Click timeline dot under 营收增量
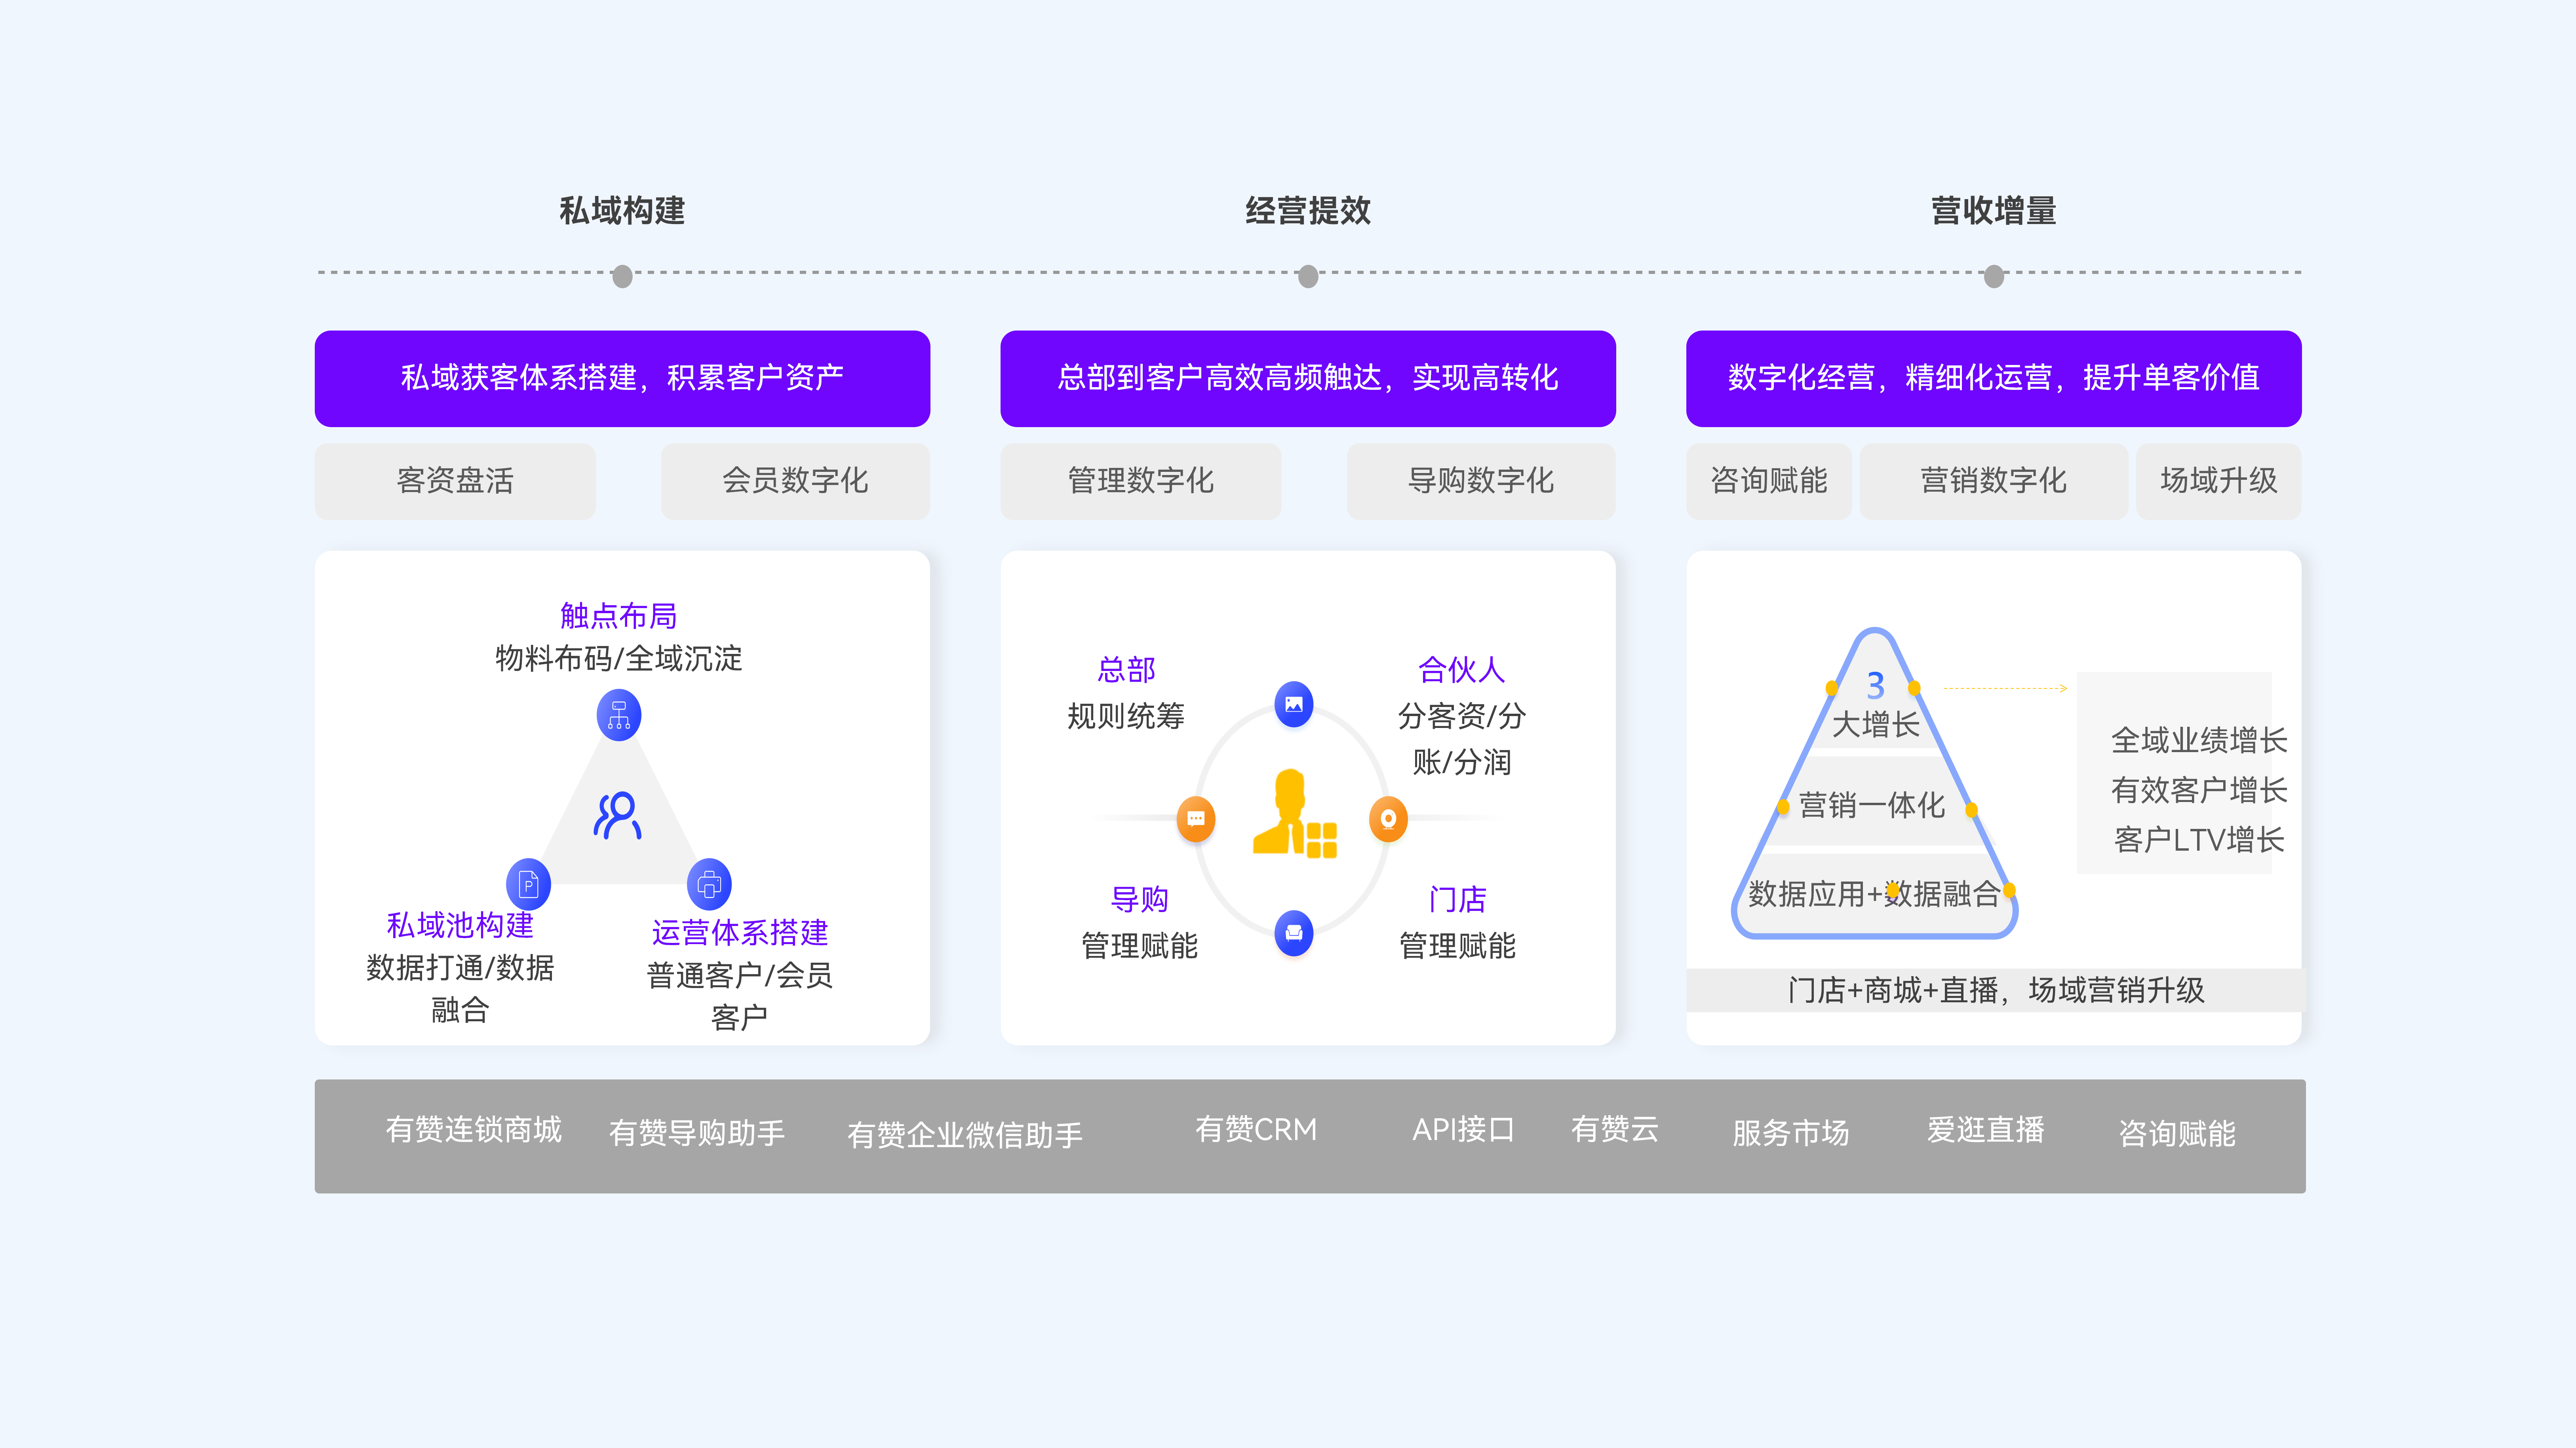This screenshot has width=2576, height=1448. click(1993, 275)
